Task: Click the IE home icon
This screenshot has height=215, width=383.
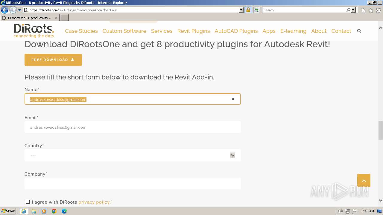Action: pos(363,10)
